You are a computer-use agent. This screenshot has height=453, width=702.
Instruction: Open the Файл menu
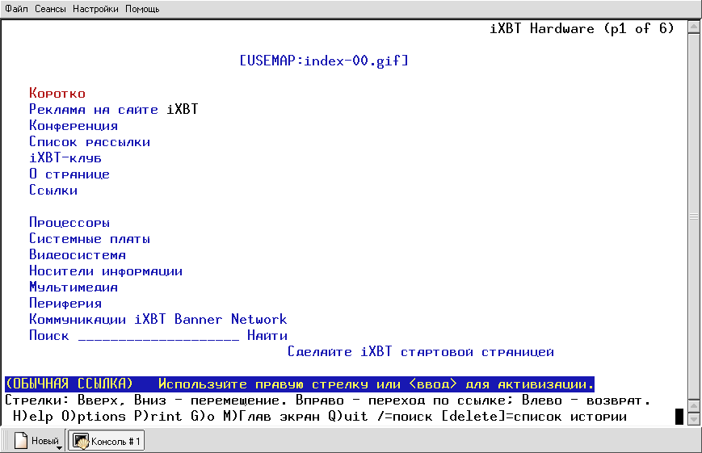click(16, 9)
